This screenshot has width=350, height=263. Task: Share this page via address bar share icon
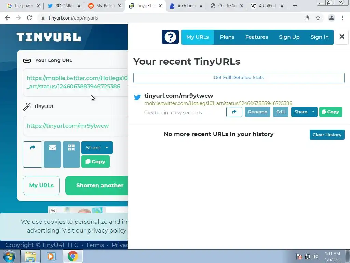point(307,18)
